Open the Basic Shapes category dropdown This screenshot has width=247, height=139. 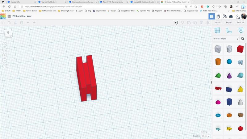click(226, 39)
